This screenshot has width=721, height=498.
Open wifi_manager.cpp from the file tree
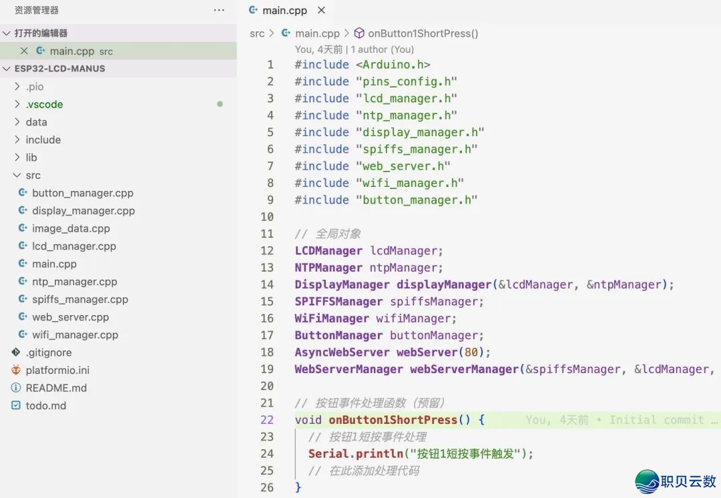[x=75, y=334]
